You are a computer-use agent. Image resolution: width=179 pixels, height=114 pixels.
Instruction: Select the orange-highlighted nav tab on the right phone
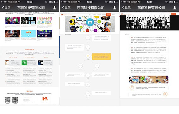coord(174,14)
